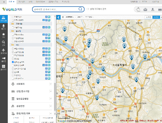Open the 오픈API top menu item
The height and width of the screenshot is (123, 162).
pos(22,2)
